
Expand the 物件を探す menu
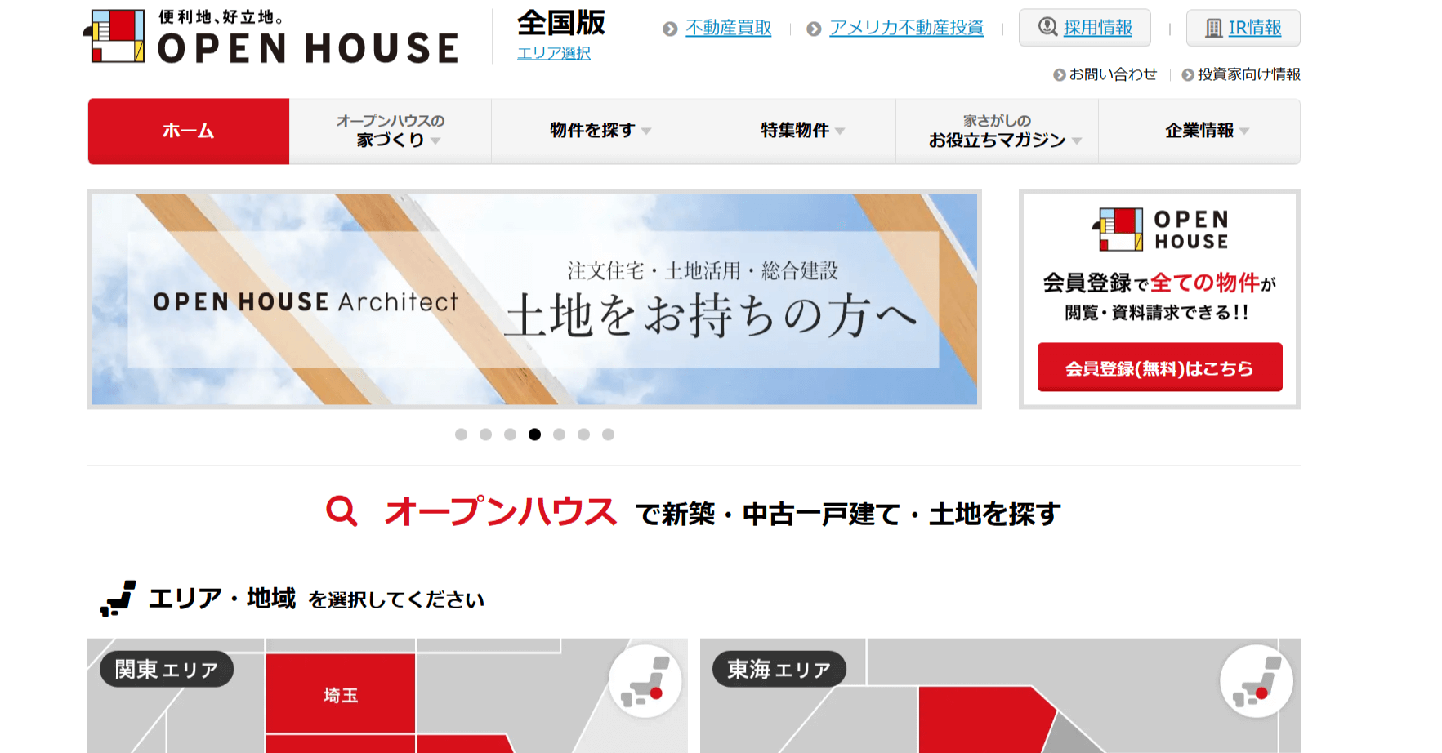point(592,131)
